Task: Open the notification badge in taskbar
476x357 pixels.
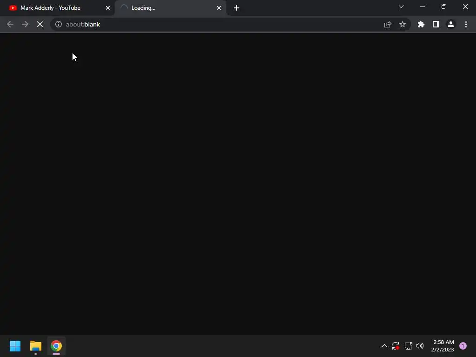Action: pyautogui.click(x=463, y=346)
